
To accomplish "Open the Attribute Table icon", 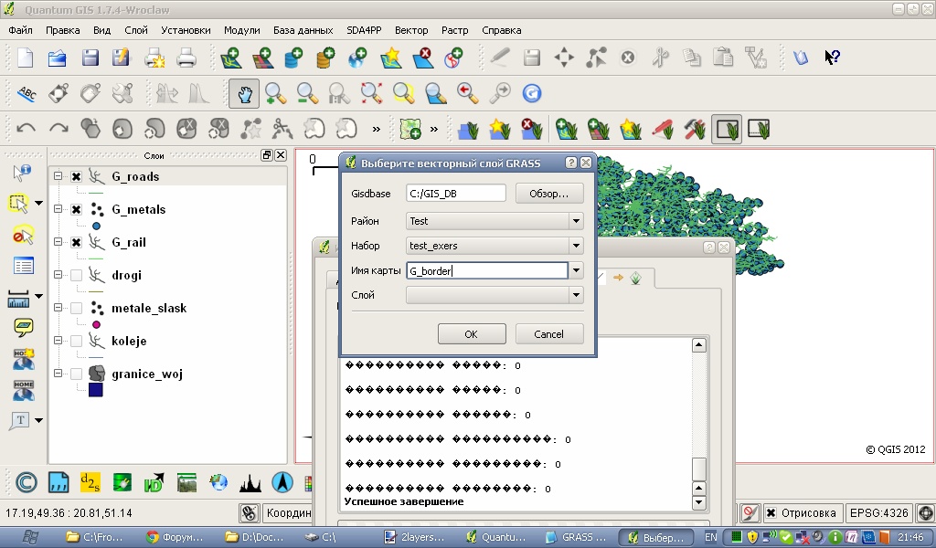I will click(23, 266).
